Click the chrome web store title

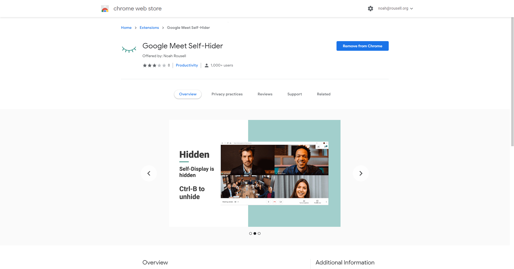(138, 9)
